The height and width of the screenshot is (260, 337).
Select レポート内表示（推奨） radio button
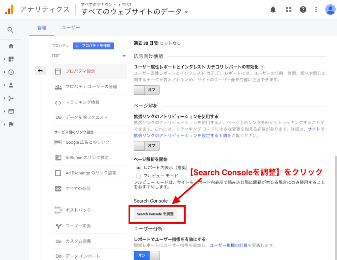[139, 168]
